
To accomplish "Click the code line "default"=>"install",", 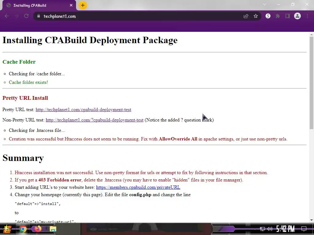I will (38, 203).
